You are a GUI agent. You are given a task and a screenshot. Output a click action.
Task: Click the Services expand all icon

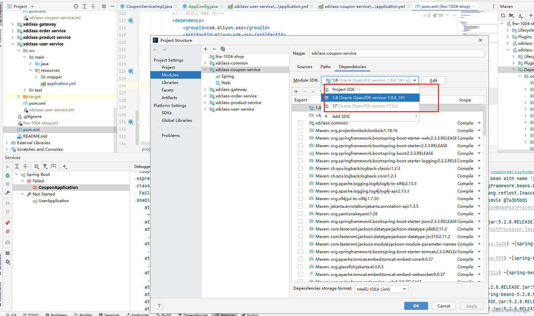[x=17, y=167]
